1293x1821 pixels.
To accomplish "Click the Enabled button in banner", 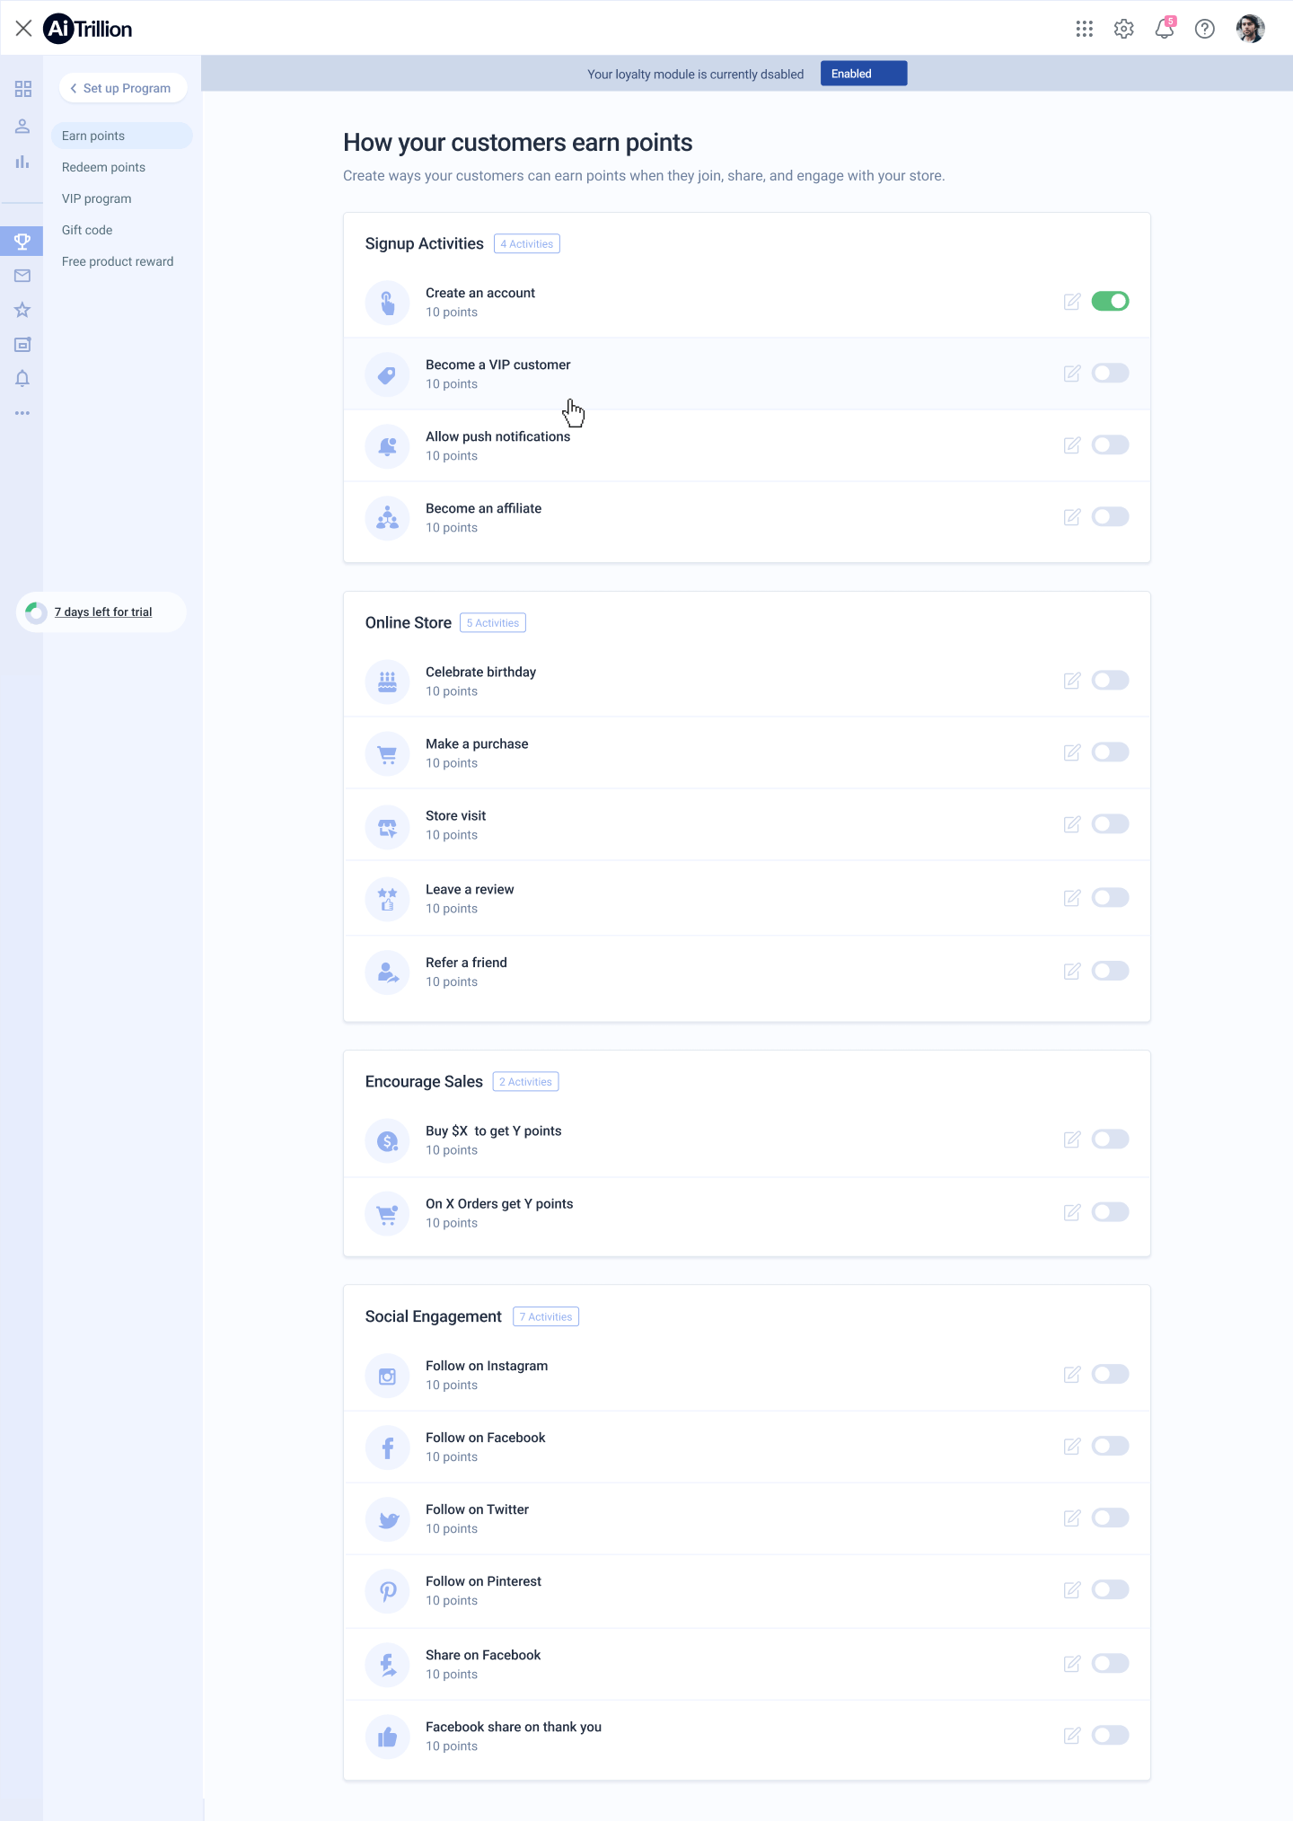I will (863, 74).
